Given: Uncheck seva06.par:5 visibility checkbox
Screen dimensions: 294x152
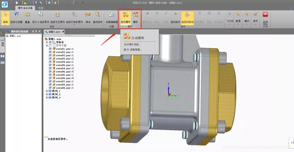Looking at the screenshot, I should tap(50, 72).
